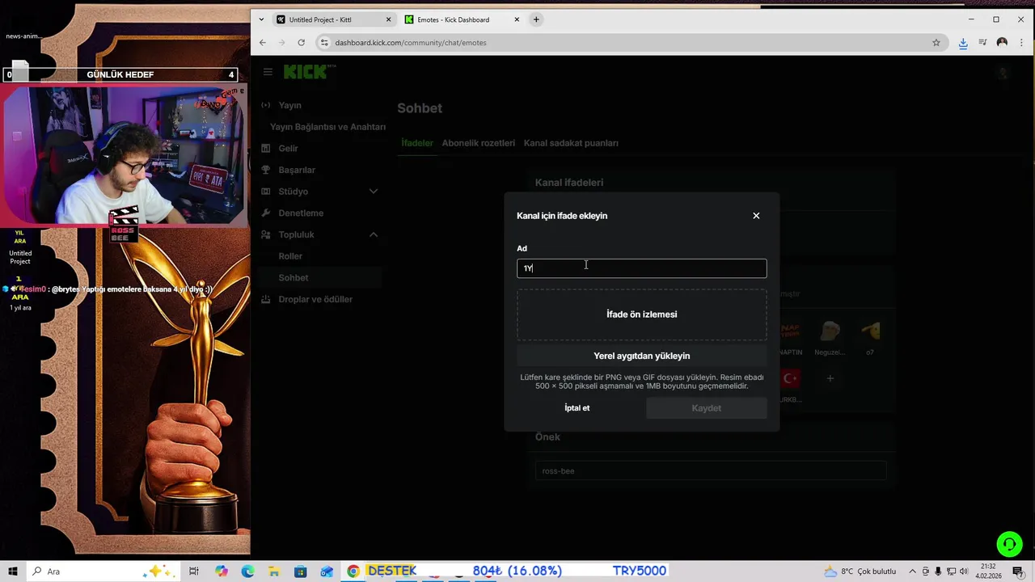1035x582 pixels.
Task: Open the Windows Start menu
Action: (x=13, y=571)
